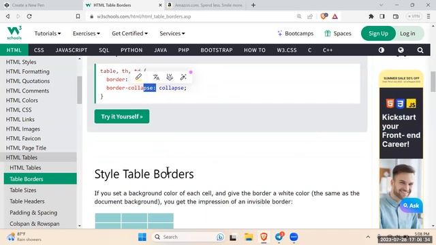Open Brave Shields lion icon
The height and width of the screenshot is (245, 436).
point(324,16)
